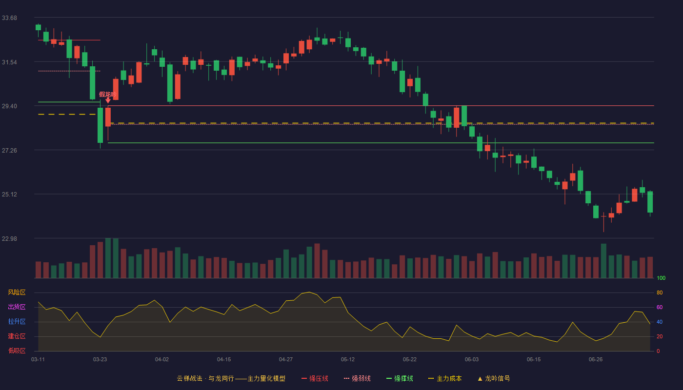Click the green line icon for 强撑线
Viewport: 683px width, 390px height.
(x=389, y=378)
